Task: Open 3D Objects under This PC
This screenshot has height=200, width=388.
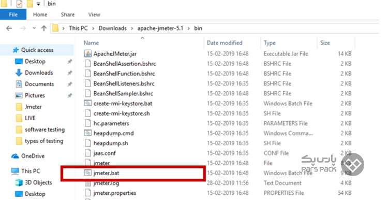Action: point(38,183)
